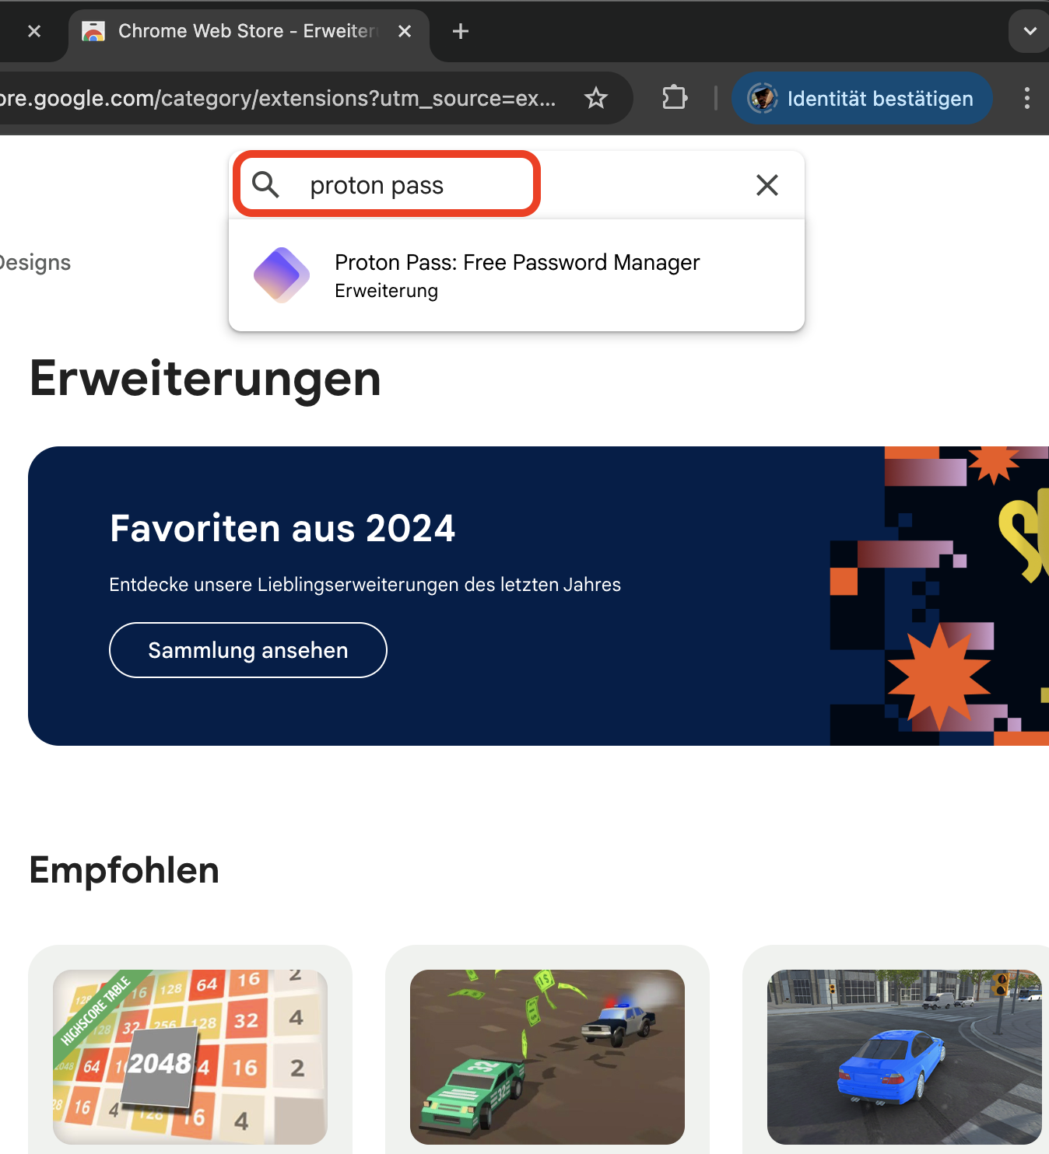
Task: Select the Chrome Web Store tab
Action: 249,31
